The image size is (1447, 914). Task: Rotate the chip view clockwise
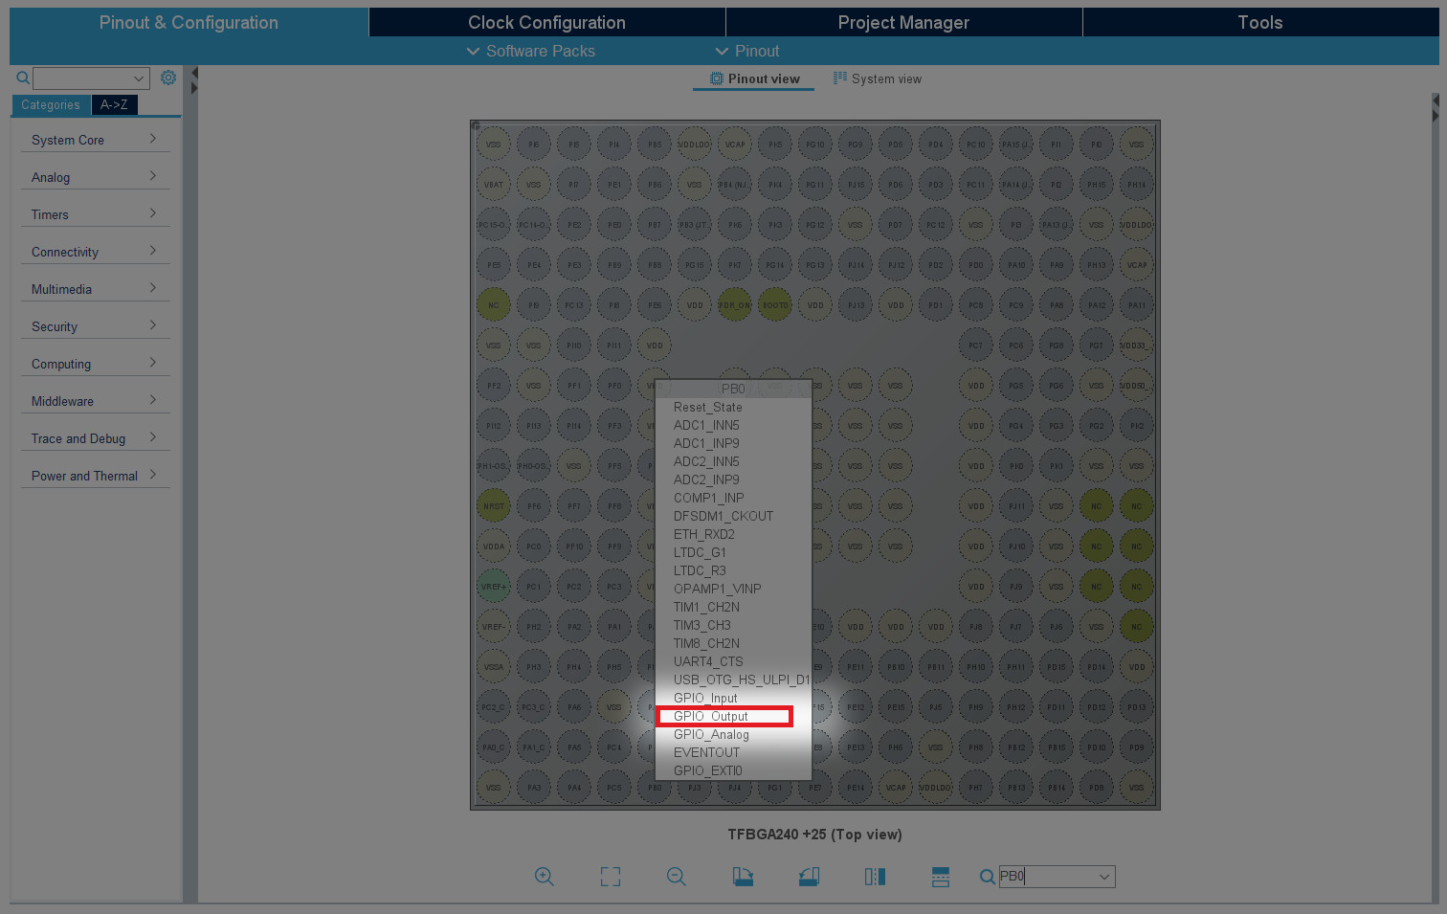click(x=743, y=876)
